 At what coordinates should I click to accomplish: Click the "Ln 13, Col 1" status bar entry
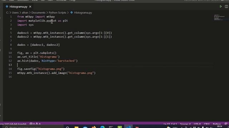(x=170, y=124)
